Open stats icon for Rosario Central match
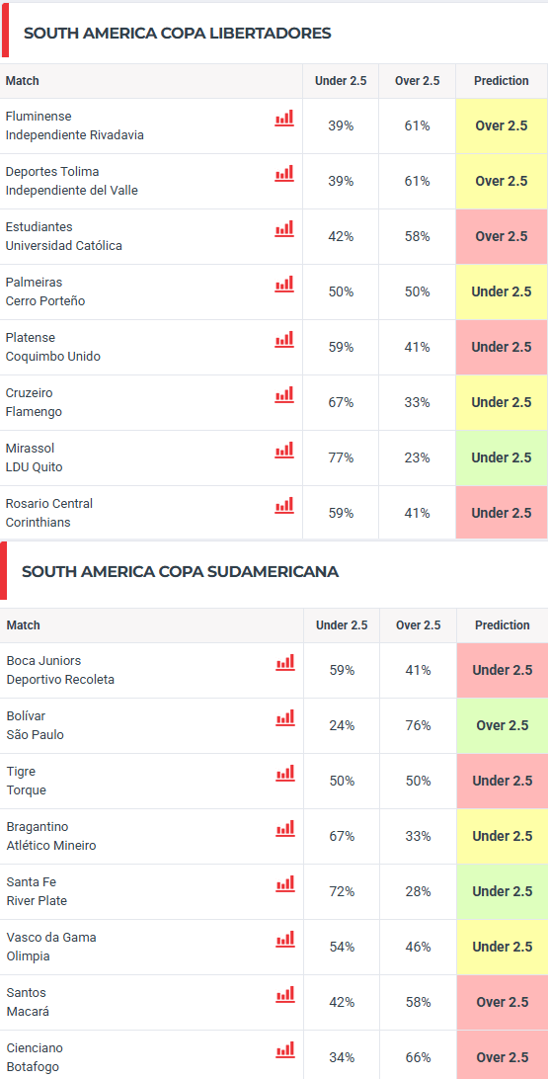 click(284, 505)
